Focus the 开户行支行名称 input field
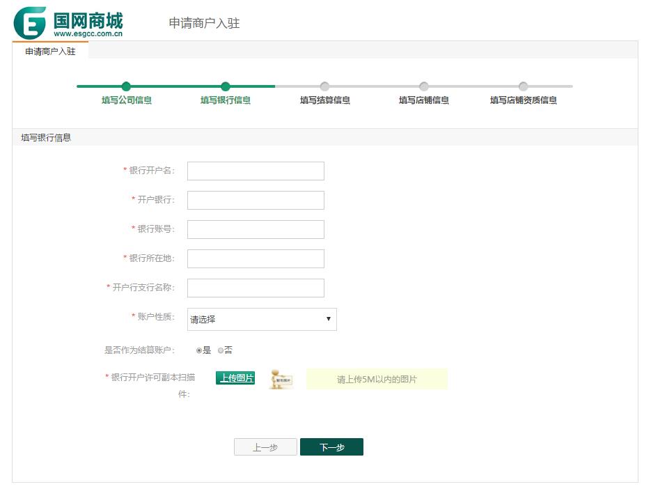This screenshot has width=651, height=489. pos(256,288)
